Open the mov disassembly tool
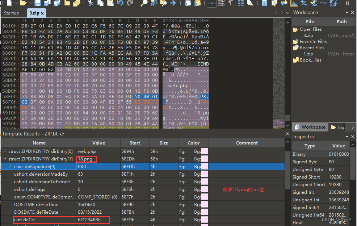The height and width of the screenshot is (226, 357). [x=323, y=4]
